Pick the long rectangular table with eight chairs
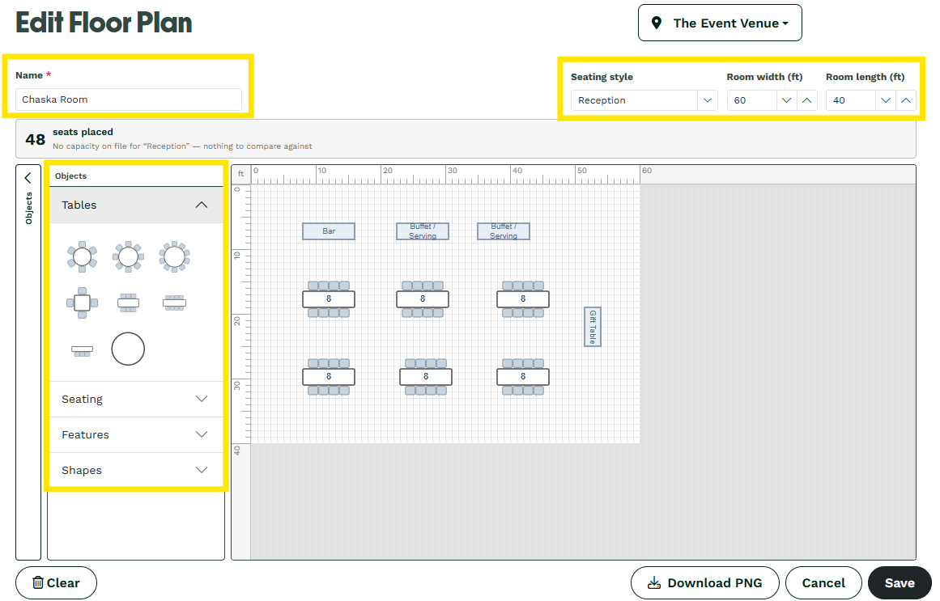 pos(174,303)
